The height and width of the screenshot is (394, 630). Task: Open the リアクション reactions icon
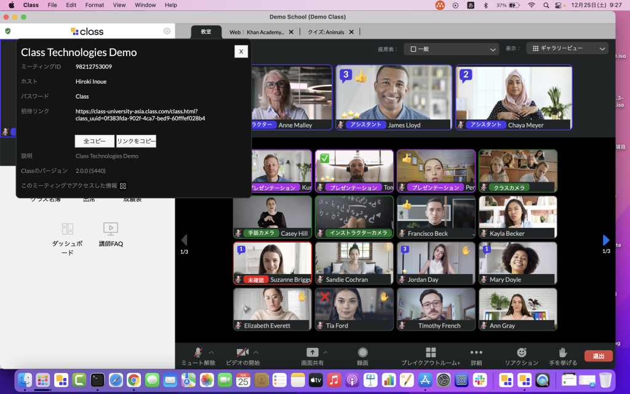[522, 353]
